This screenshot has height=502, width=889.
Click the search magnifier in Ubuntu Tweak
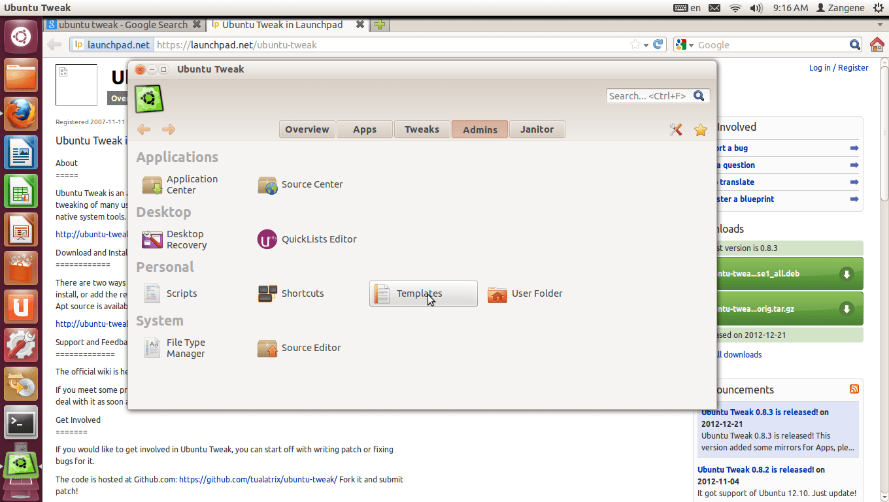tap(699, 95)
